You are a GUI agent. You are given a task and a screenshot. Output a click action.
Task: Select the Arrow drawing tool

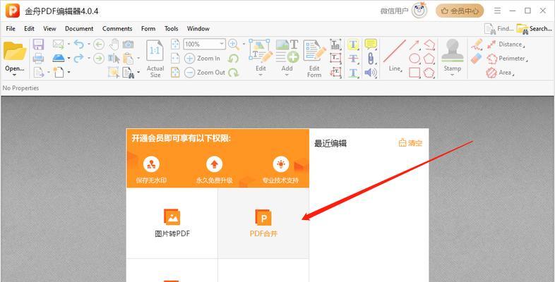(x=414, y=44)
